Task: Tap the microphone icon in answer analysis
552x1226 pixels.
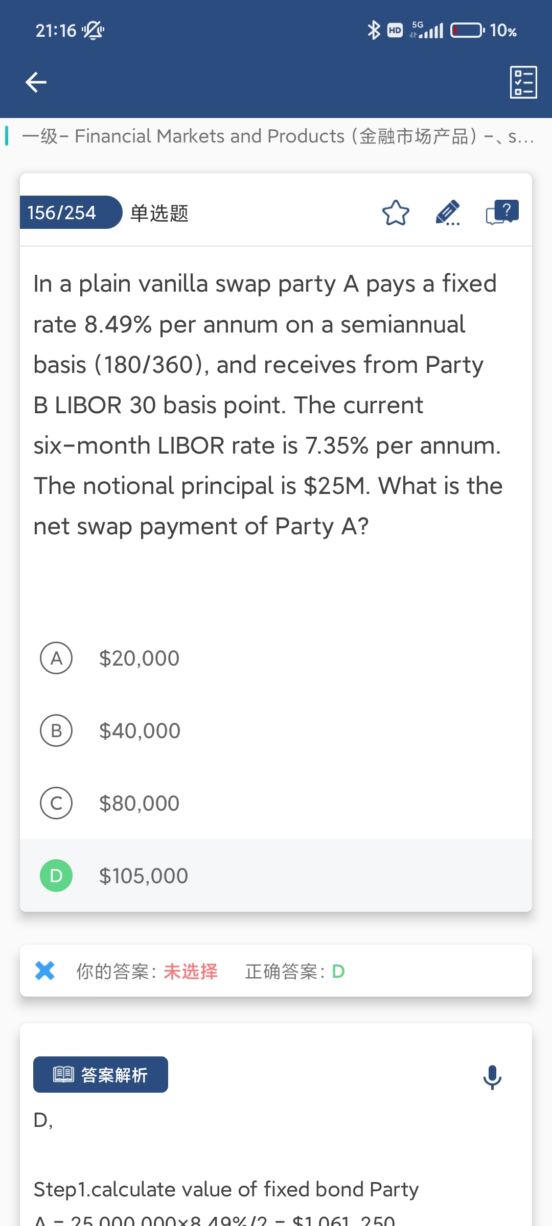Action: tap(492, 1077)
